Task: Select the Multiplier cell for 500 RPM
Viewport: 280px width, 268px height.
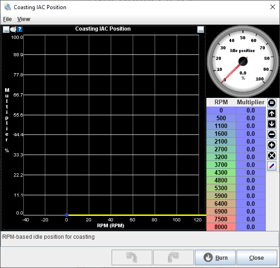Action: [250, 118]
